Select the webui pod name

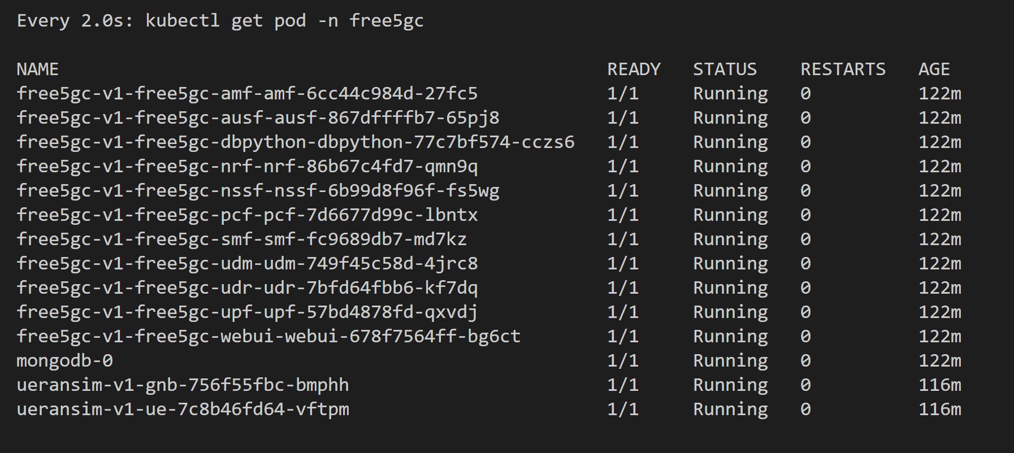pyautogui.click(x=268, y=337)
